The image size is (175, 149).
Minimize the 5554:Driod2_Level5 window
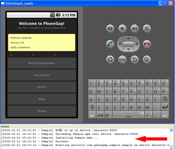tap(161, 4)
